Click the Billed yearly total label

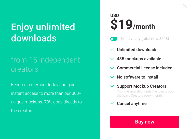tap(145, 39)
